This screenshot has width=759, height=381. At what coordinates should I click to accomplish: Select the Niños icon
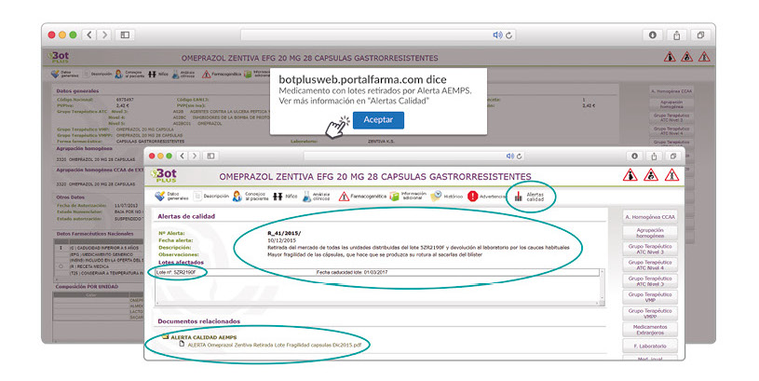pos(278,197)
